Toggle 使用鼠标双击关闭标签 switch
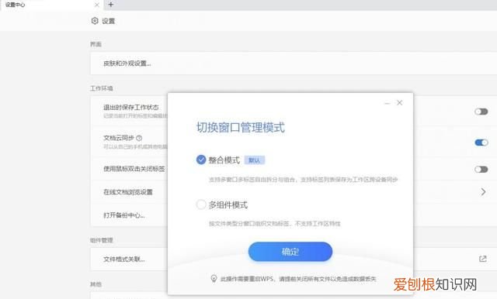This screenshot has height=299, width=497. point(481,170)
